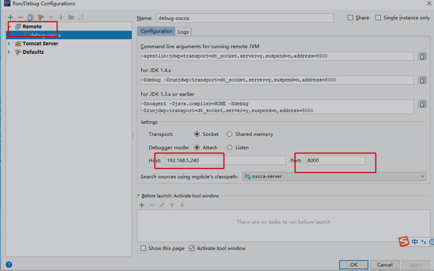
Task: Expand the Defaults node
Action: click(9, 52)
